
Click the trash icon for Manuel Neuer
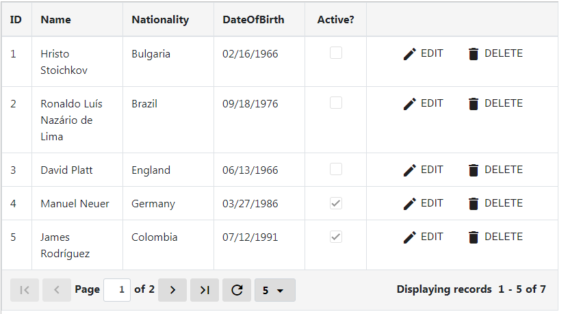[473, 204]
